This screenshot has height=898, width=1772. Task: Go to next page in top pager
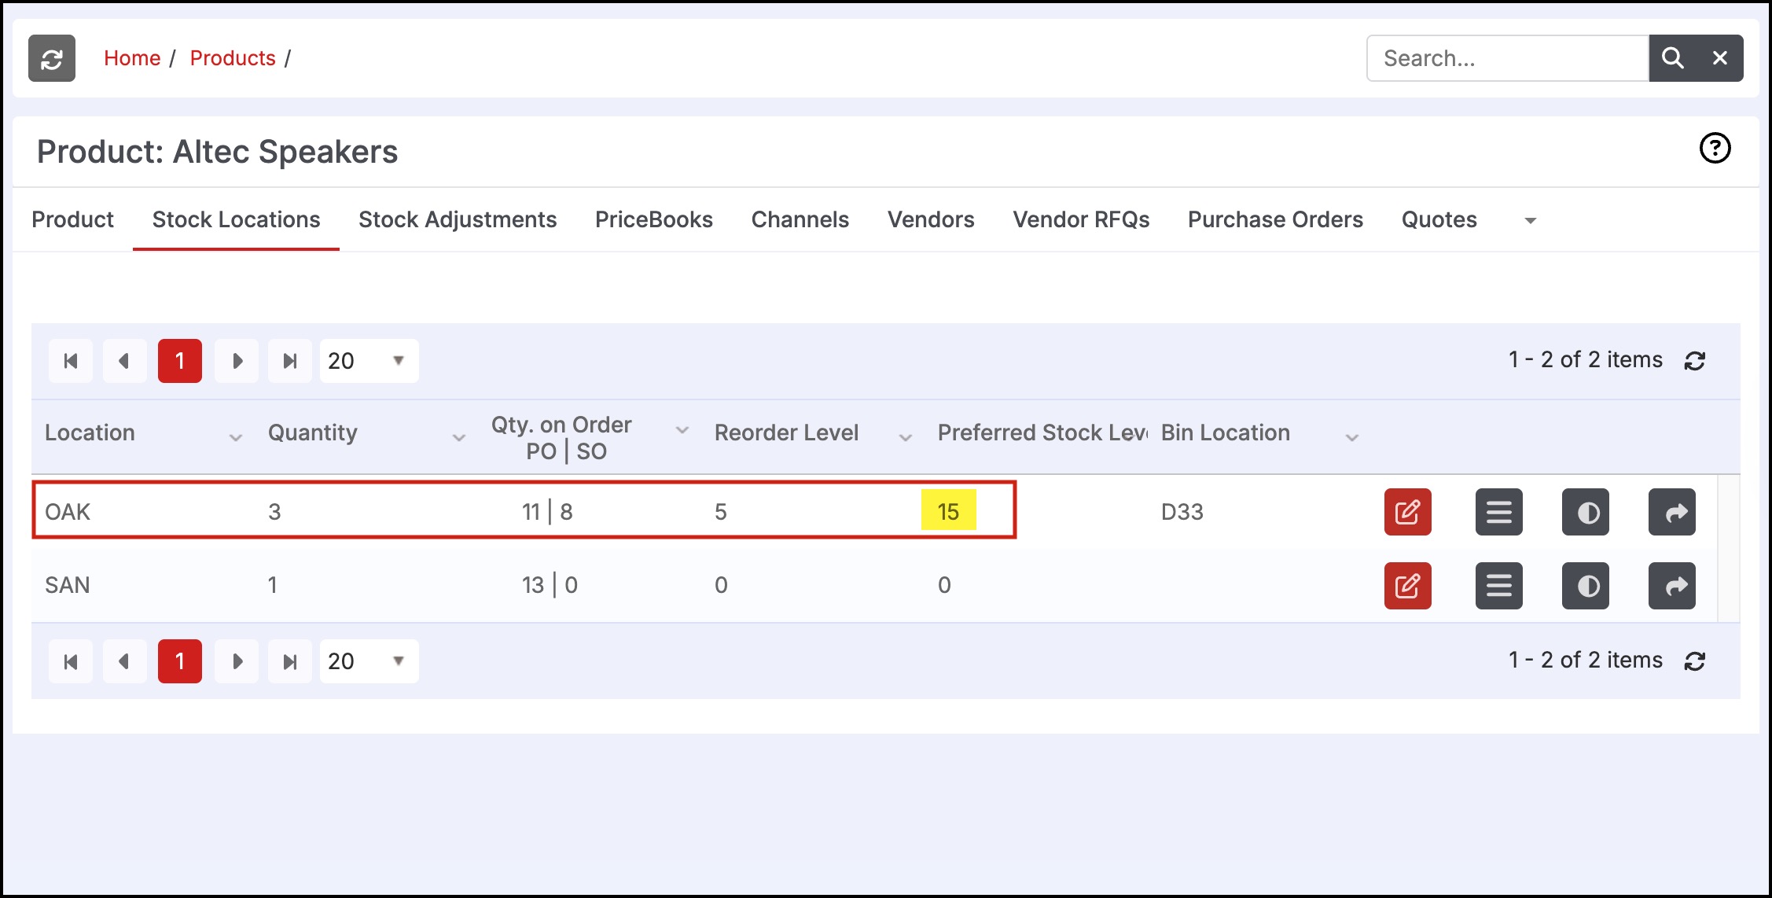tap(237, 361)
